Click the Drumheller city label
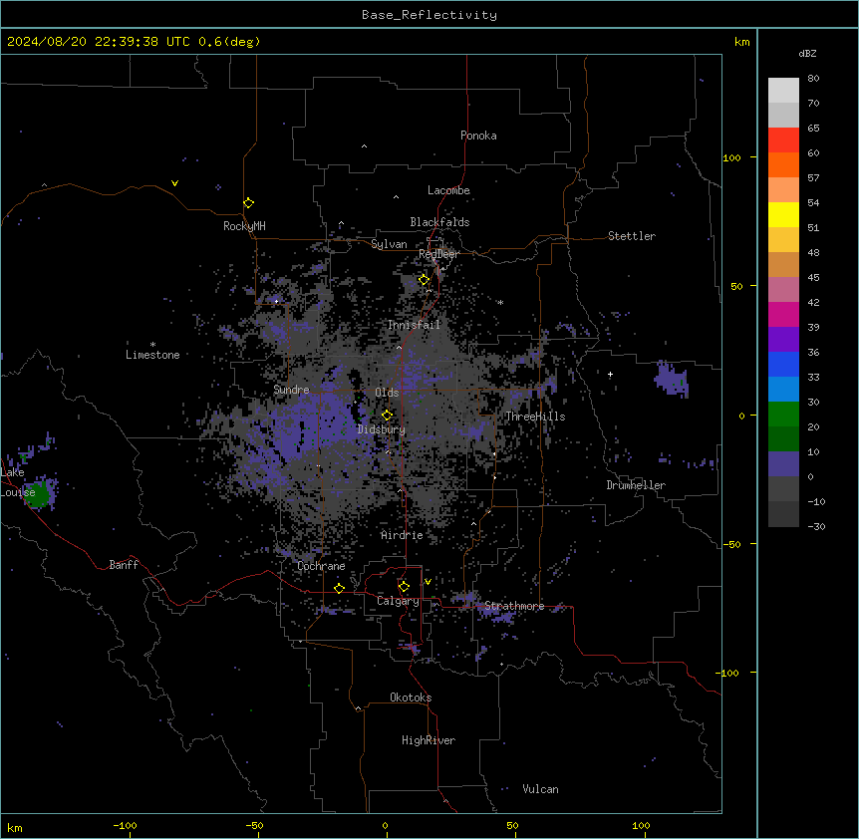Screen dimensions: 859x839 point(636,485)
